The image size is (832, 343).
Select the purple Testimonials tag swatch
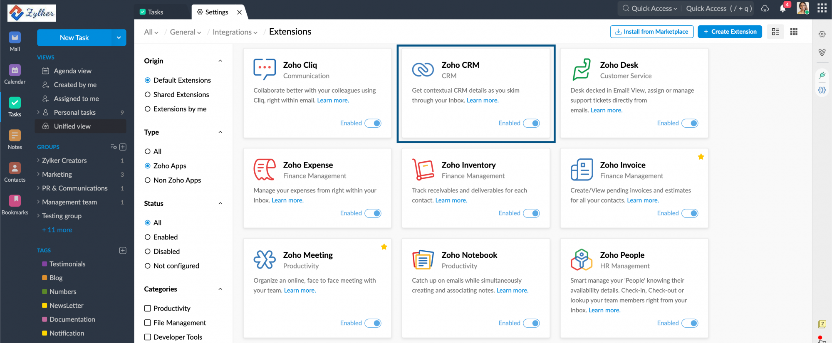click(45, 264)
